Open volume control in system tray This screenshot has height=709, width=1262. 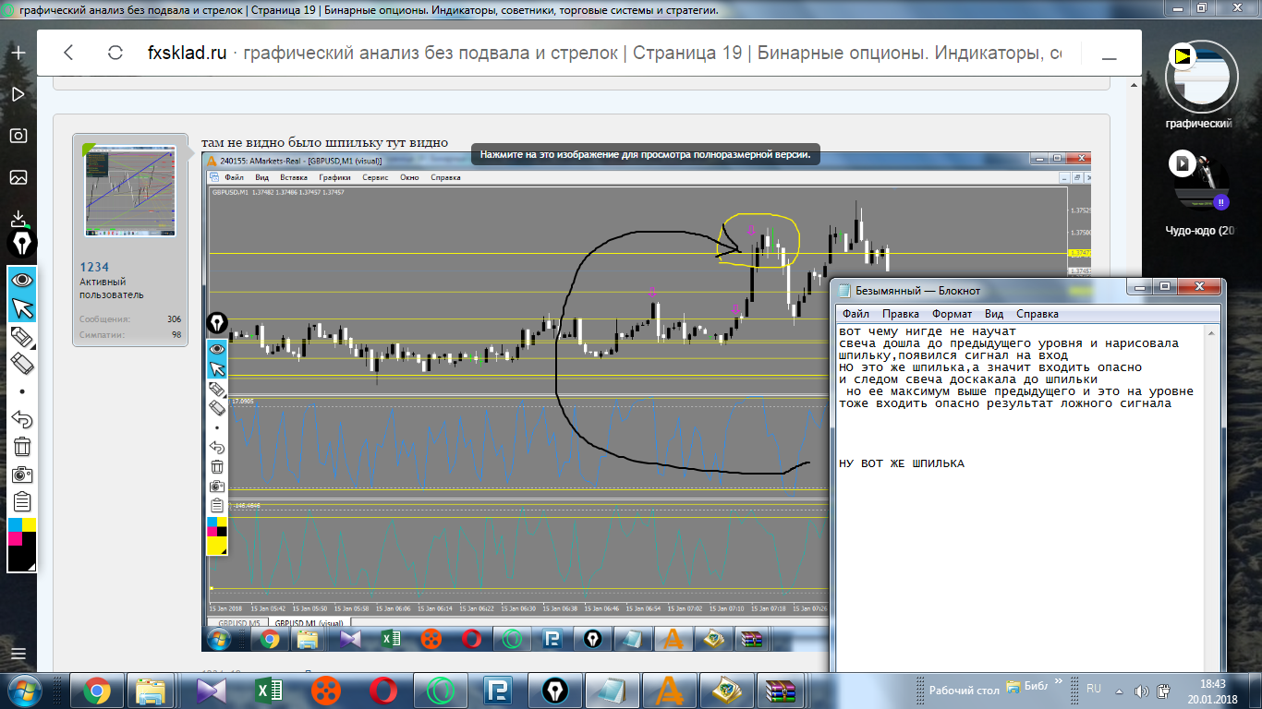click(1142, 690)
